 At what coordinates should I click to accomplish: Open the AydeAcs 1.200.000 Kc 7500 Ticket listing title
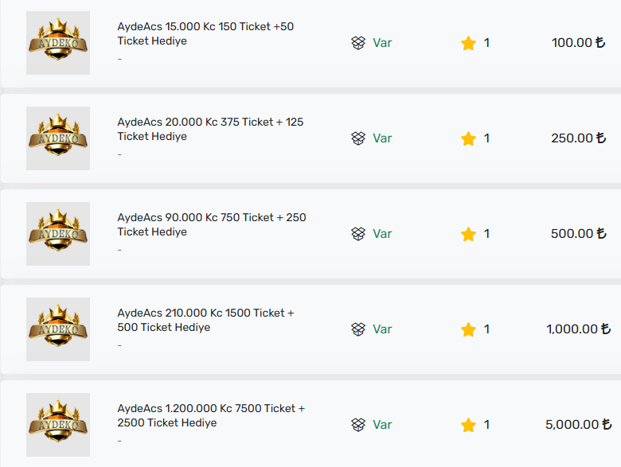(x=211, y=415)
